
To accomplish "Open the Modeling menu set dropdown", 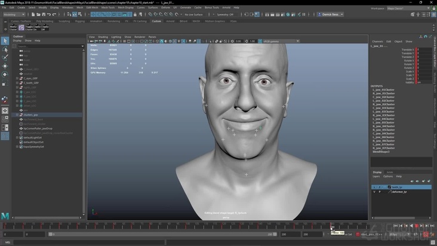I will point(14,14).
